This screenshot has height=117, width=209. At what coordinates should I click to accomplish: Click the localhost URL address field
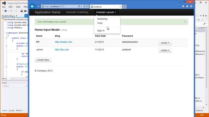(x=59, y=6)
